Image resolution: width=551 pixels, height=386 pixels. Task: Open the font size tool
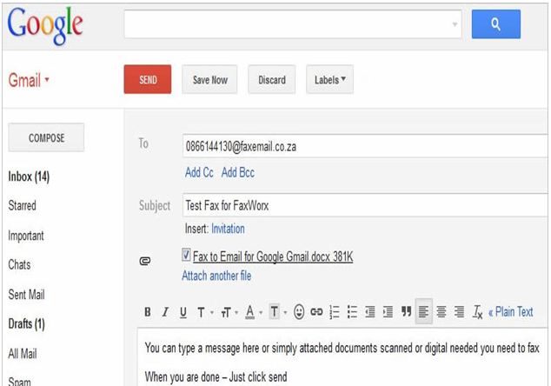point(226,312)
